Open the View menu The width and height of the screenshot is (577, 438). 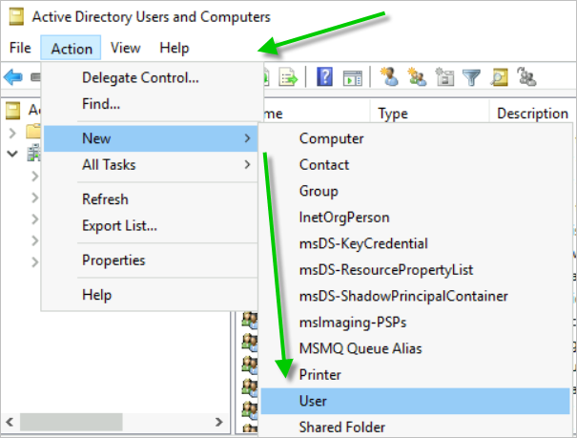(126, 48)
